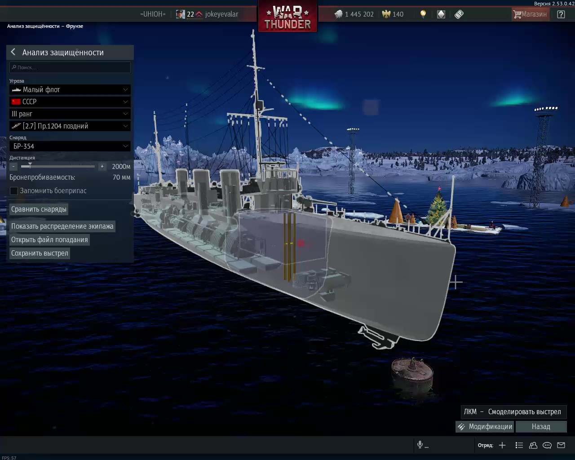This screenshot has height=460, width=575.
Task: Open the mail envelope icon
Action: pos(561,445)
